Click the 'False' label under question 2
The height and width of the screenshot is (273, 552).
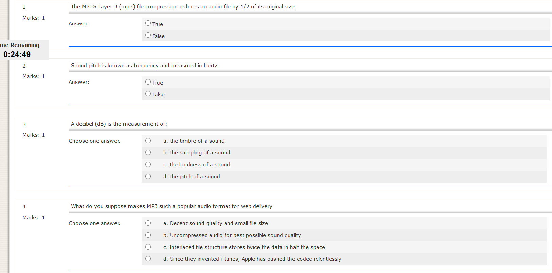tap(158, 95)
